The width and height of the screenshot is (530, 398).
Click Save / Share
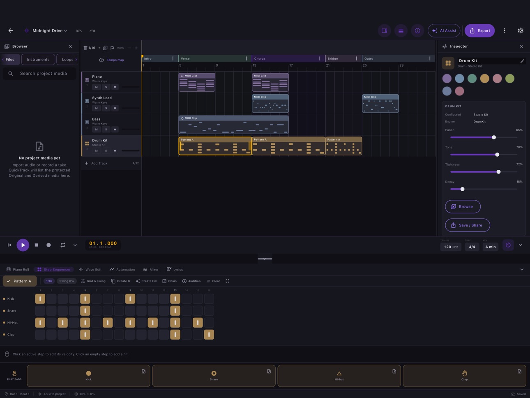click(x=467, y=225)
